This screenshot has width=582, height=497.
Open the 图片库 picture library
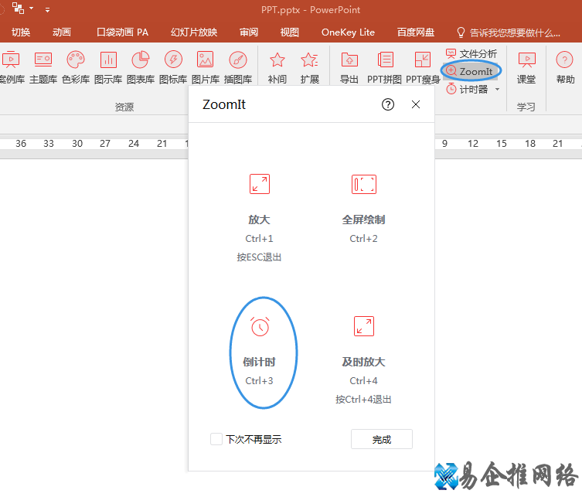point(205,66)
